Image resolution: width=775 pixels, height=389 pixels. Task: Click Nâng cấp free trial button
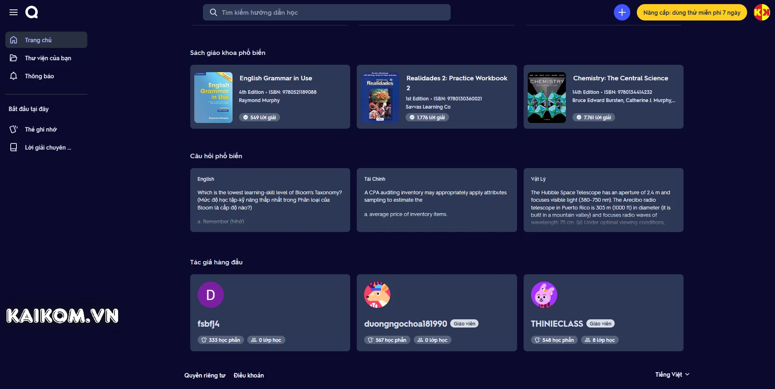pos(691,12)
